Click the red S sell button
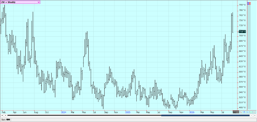257x122 pixels. pos(250,3)
